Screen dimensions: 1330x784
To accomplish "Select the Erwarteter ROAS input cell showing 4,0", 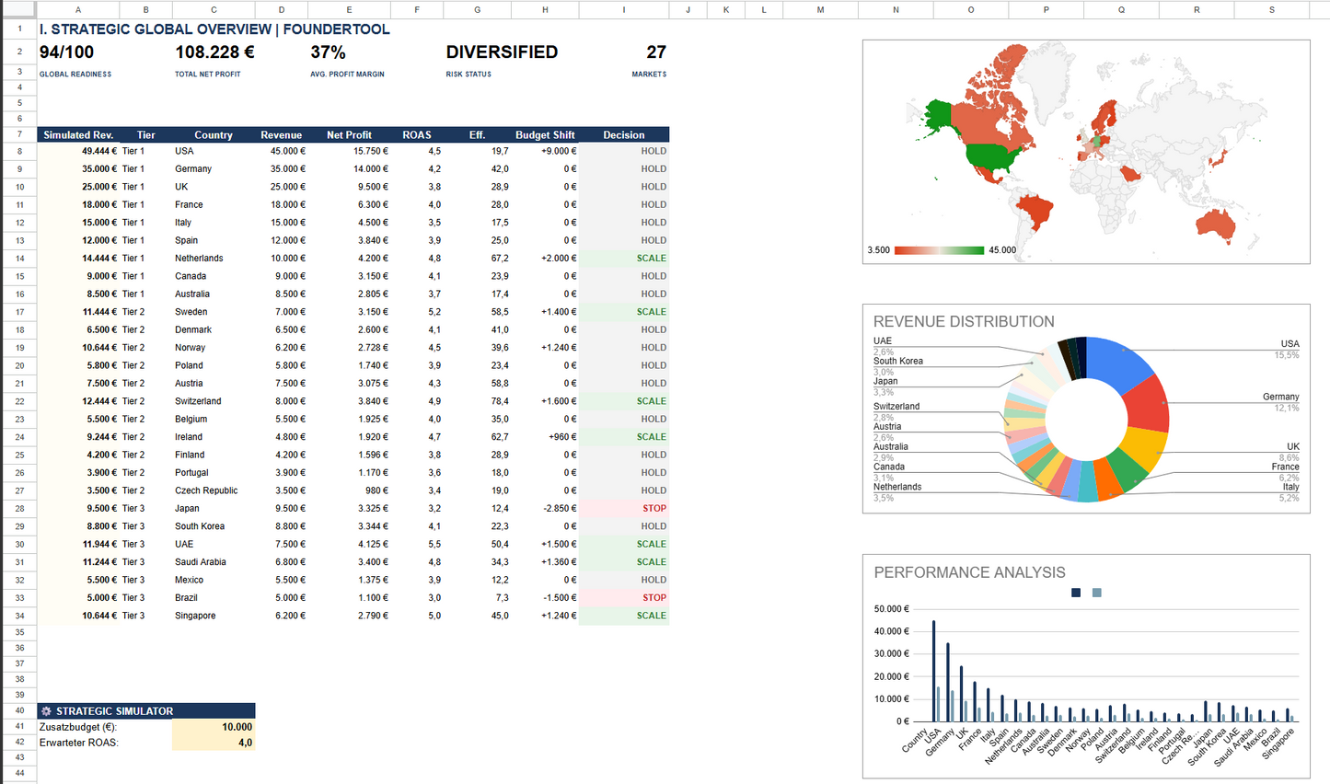I will pos(214,743).
